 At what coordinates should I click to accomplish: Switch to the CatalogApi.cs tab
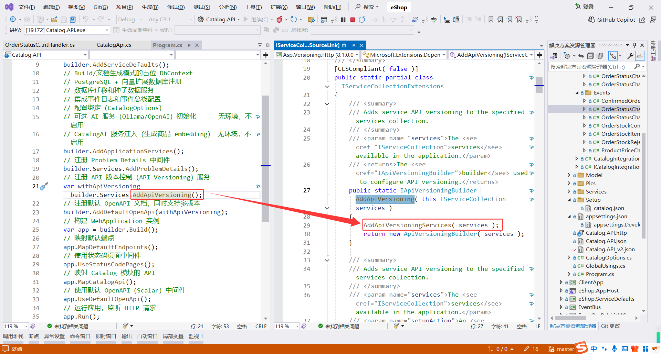click(114, 45)
